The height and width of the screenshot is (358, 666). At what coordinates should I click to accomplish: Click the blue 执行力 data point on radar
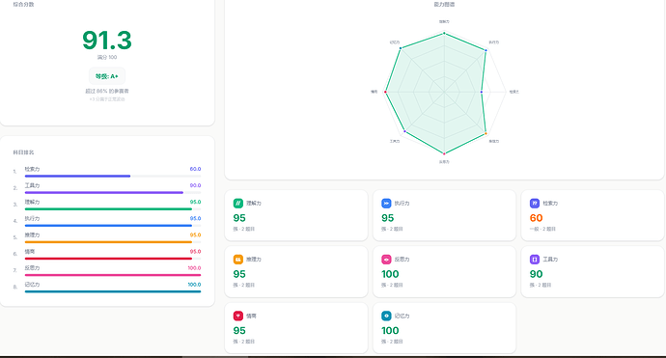[x=486, y=50]
